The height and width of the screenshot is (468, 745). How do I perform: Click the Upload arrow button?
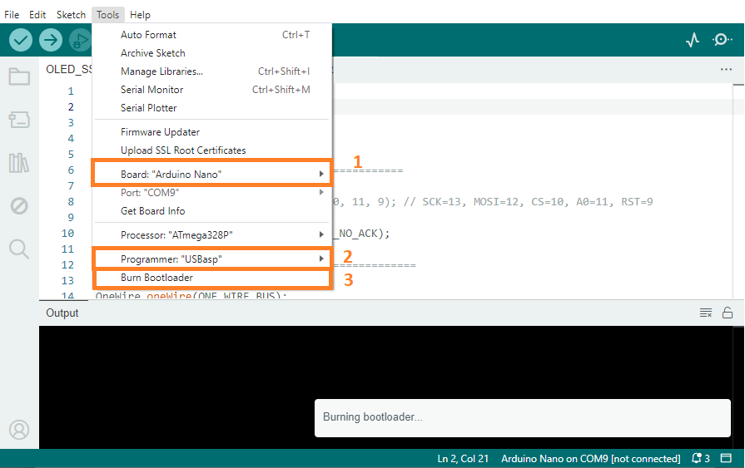51,40
